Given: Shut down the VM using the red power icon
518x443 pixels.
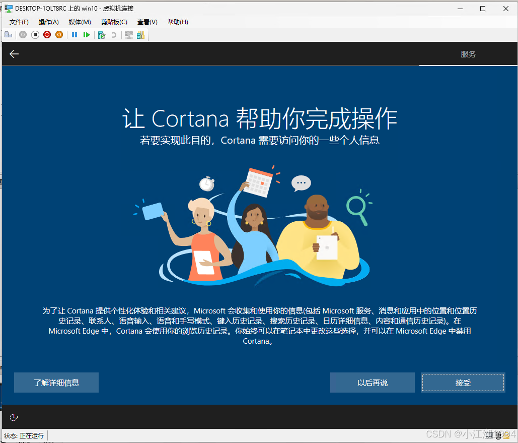Looking at the screenshot, I should (47, 35).
